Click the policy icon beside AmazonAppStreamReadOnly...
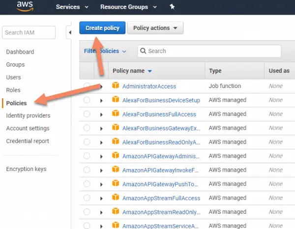The width and height of the screenshot is (295, 229). pos(116,211)
